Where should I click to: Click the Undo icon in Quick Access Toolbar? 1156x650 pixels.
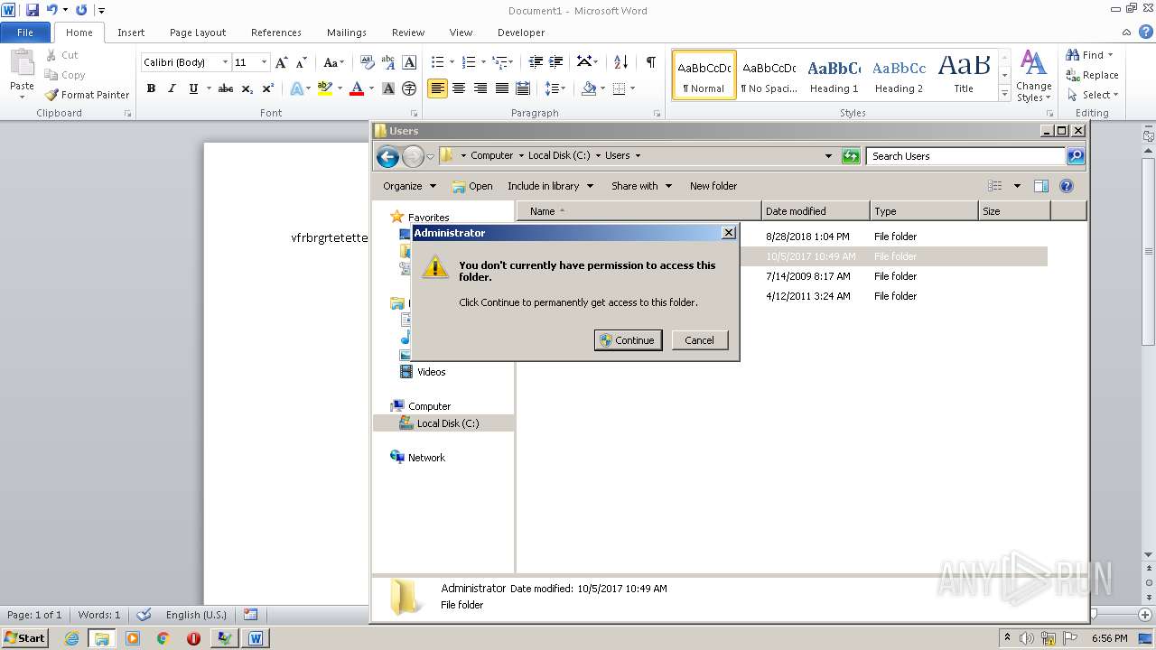pos(51,10)
